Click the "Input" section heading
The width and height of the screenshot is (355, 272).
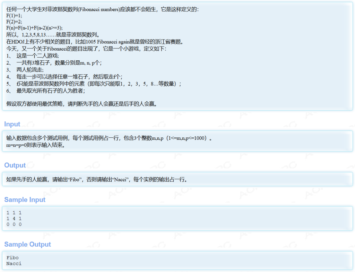tap(12, 124)
